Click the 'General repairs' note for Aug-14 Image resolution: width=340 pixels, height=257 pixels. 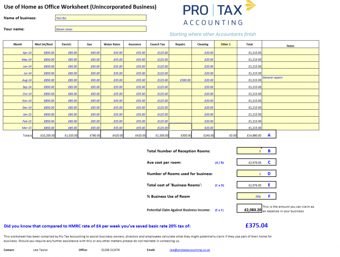273,77
